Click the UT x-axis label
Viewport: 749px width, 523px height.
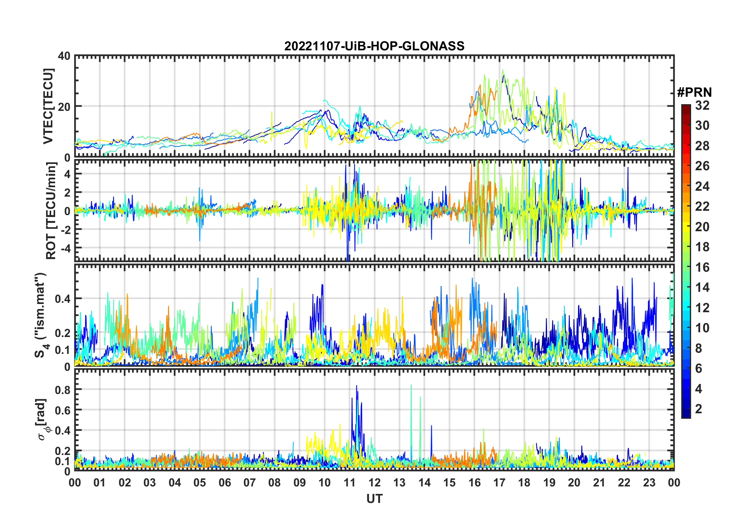(374, 499)
